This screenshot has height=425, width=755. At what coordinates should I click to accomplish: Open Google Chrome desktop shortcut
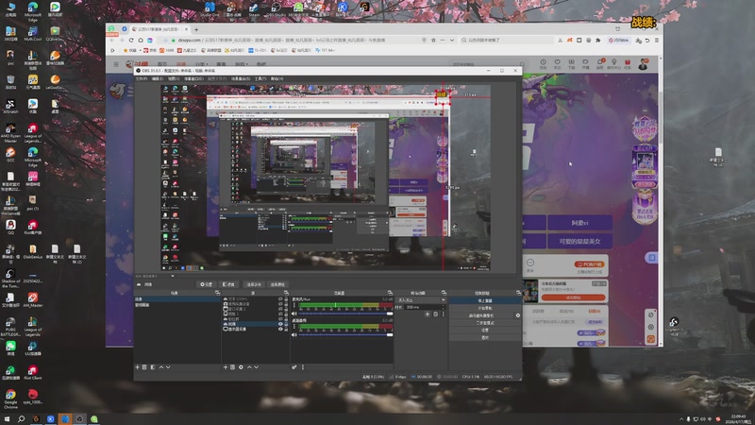pos(10,399)
